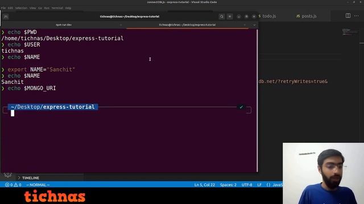Click the -- NORMAL -- vim mode indicator
The height and width of the screenshot is (204, 364).
38,185
